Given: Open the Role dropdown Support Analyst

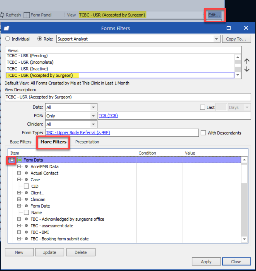Looking at the screenshot, I should [216, 39].
